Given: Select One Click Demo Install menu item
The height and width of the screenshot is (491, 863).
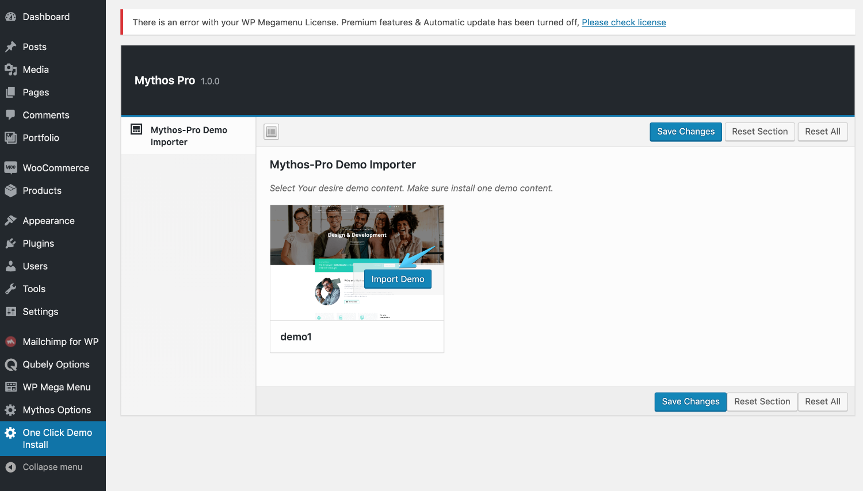Looking at the screenshot, I should 53,439.
